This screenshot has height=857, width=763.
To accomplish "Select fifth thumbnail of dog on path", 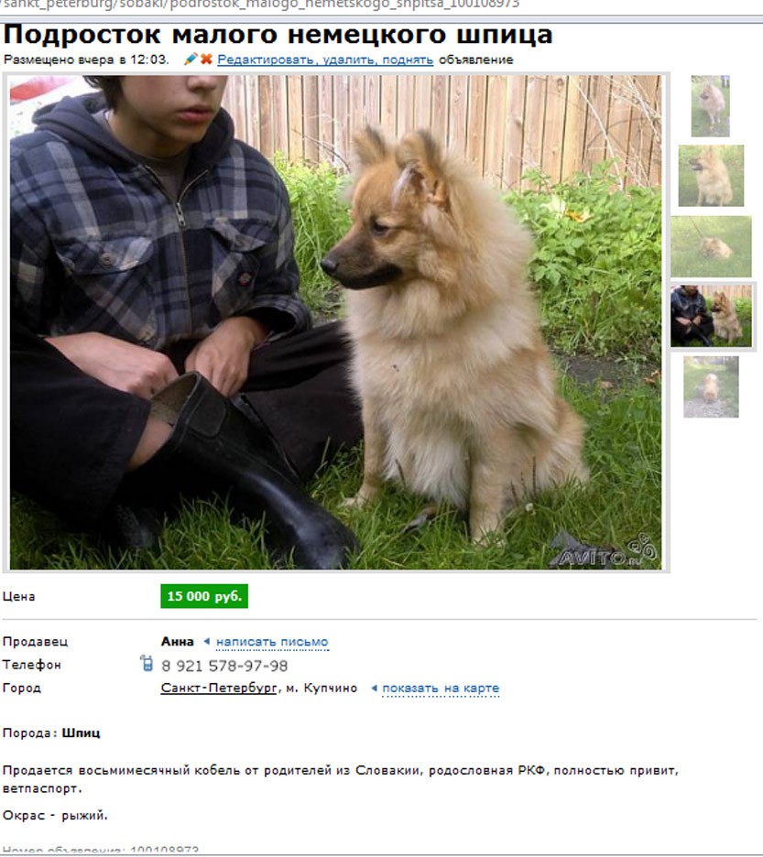I will (x=711, y=387).
